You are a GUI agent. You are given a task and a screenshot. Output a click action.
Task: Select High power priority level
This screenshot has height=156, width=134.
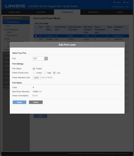pos(45,73)
